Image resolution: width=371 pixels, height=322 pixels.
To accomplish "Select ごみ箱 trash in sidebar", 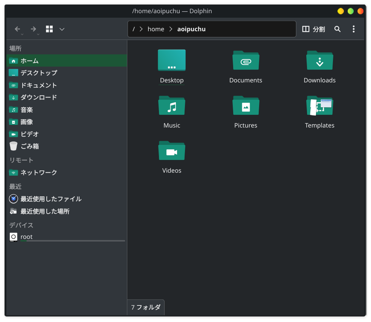I will (x=30, y=146).
